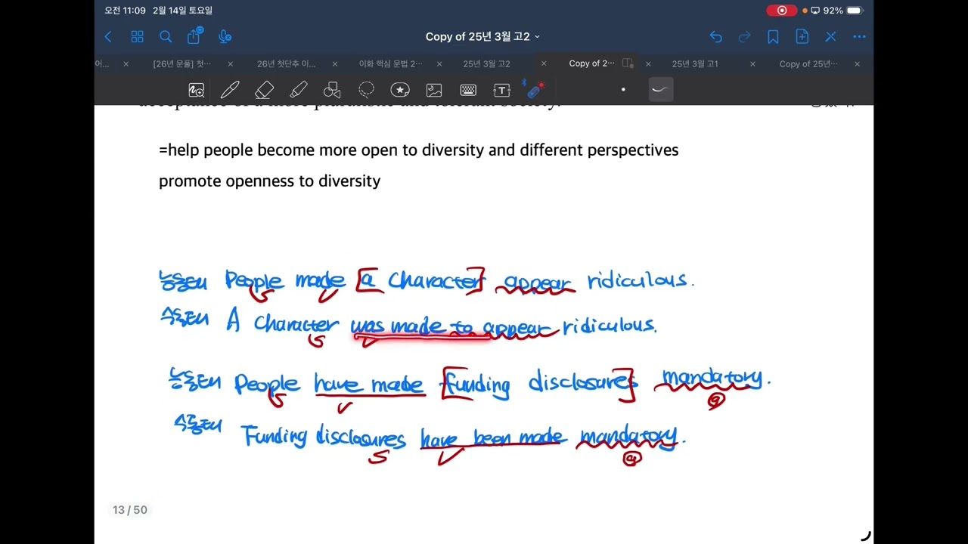This screenshot has height=544, width=968.
Task: Redo the last undone action
Action: click(x=744, y=36)
